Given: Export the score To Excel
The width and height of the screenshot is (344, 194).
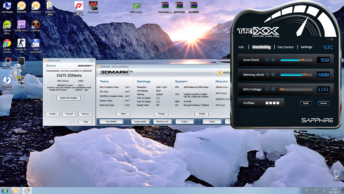Looking at the screenshot, I should click(x=69, y=114).
